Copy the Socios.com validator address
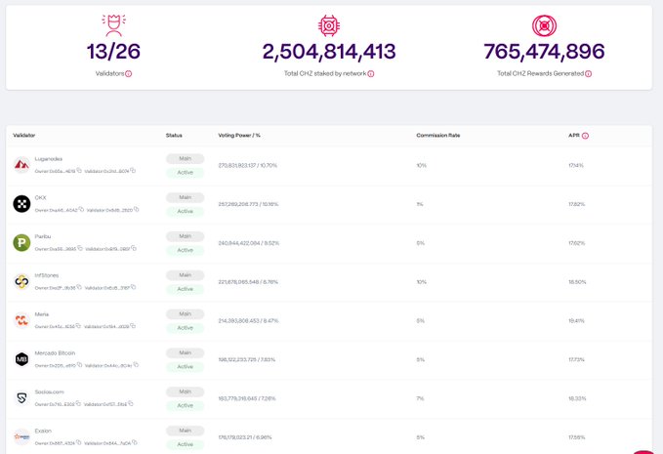This screenshot has width=663, height=454. coord(133,404)
